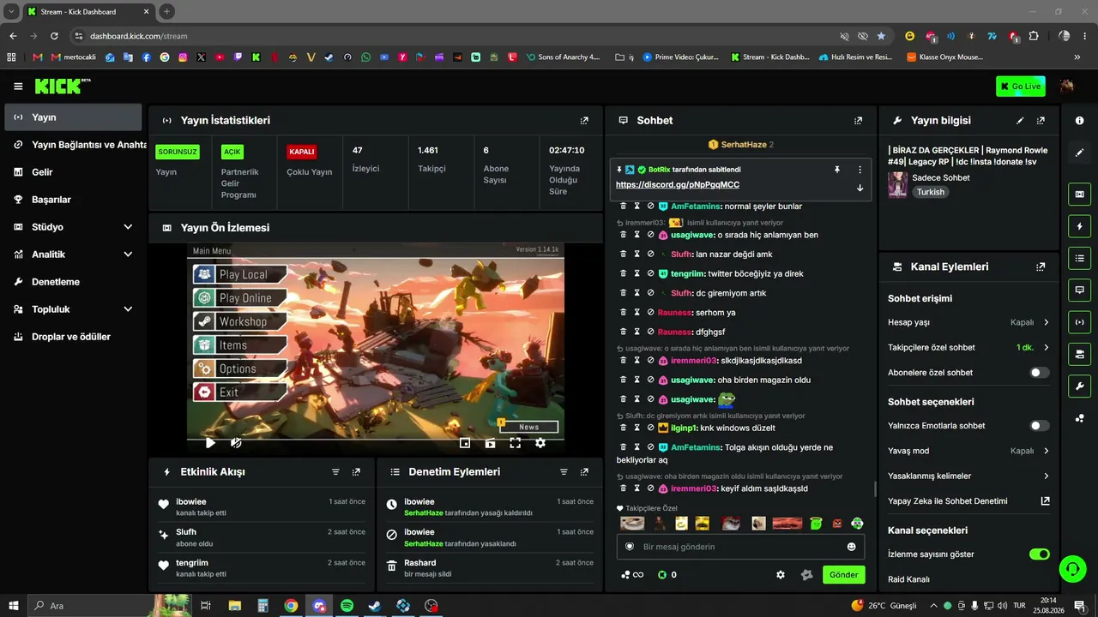
Task: Open the Raid Kanalı option
Action: [x=909, y=579]
